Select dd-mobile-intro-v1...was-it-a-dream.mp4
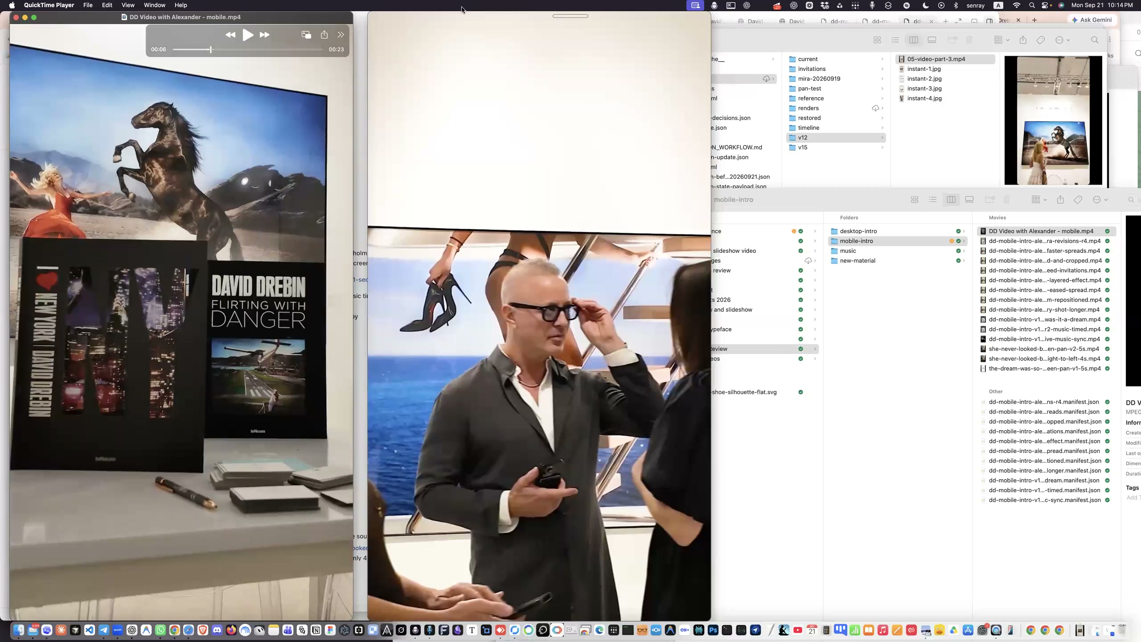 point(1044,320)
